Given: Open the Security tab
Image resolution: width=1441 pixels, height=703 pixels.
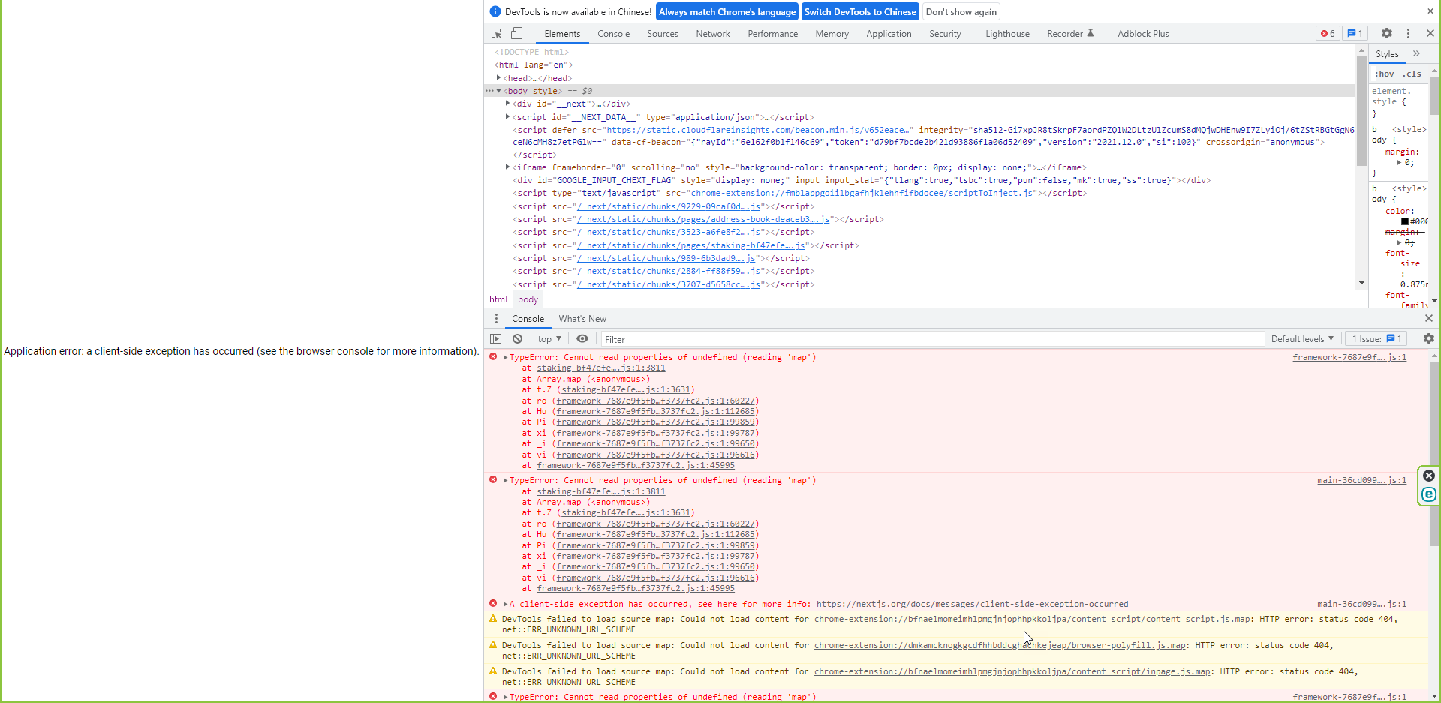Looking at the screenshot, I should 945,34.
